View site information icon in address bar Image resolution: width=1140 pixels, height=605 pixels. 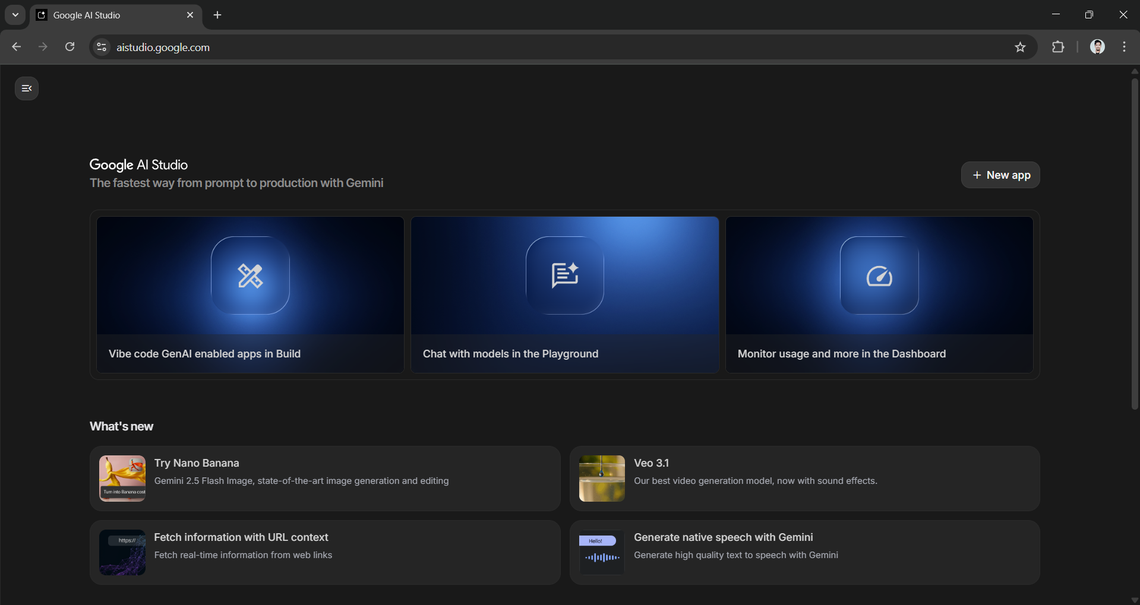click(x=102, y=47)
